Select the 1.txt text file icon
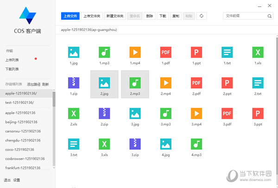The height and width of the screenshot is (188, 278). pyautogui.click(x=227, y=52)
